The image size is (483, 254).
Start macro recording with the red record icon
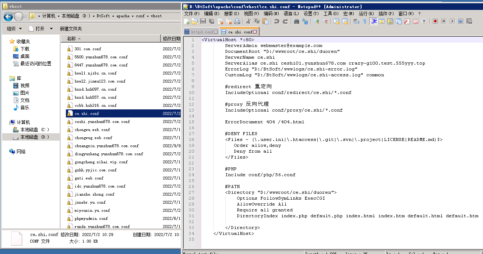click(435, 21)
